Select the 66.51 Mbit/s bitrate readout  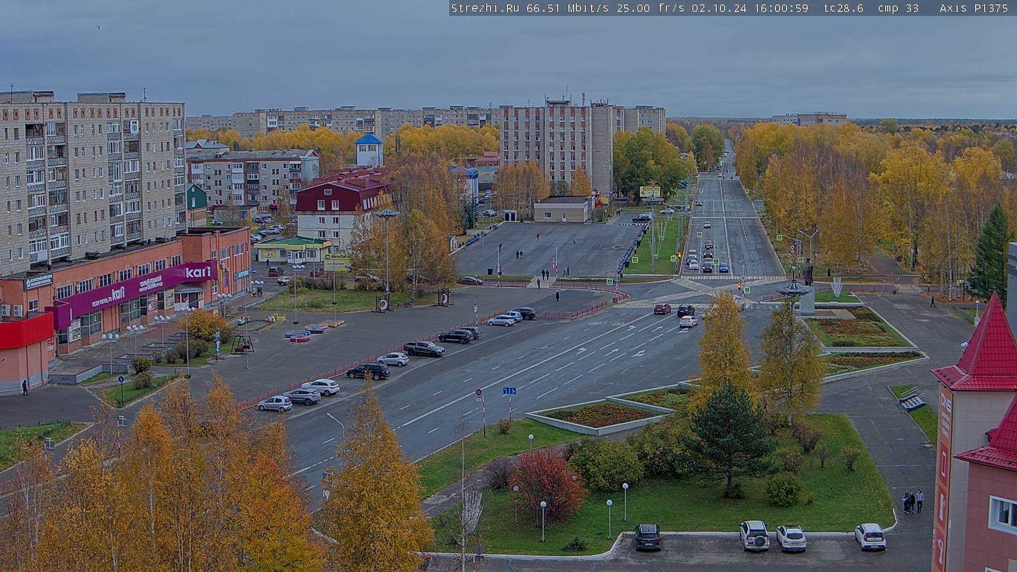click(x=567, y=8)
